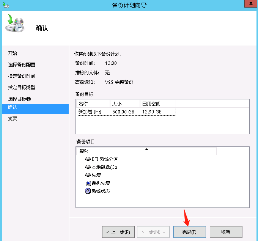Select the 恢复 partition drive icon
This screenshot has height=242, width=258.
point(88,175)
